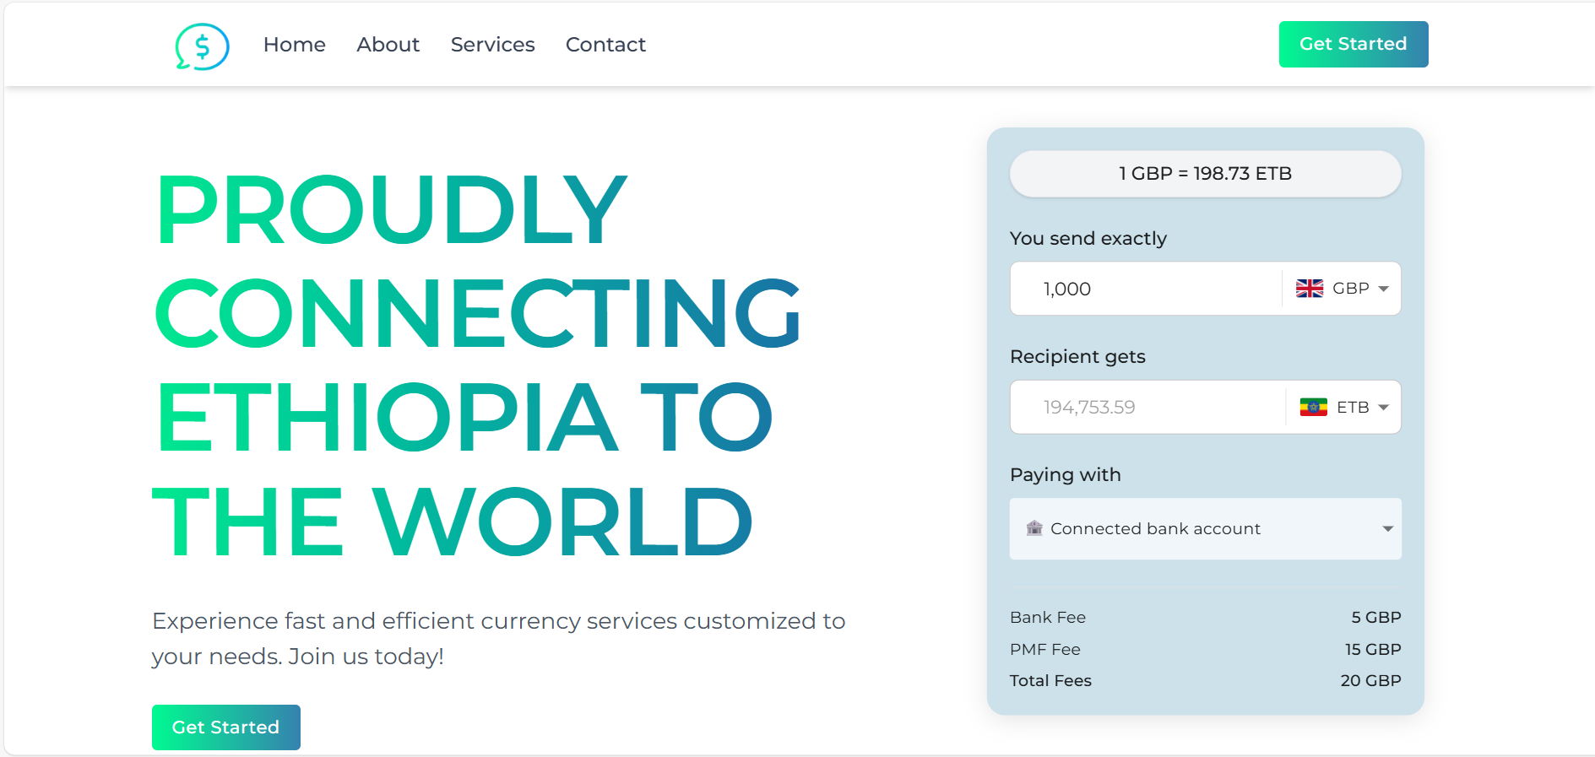Navigate to the Services page
The height and width of the screenshot is (757, 1595).
(x=492, y=45)
